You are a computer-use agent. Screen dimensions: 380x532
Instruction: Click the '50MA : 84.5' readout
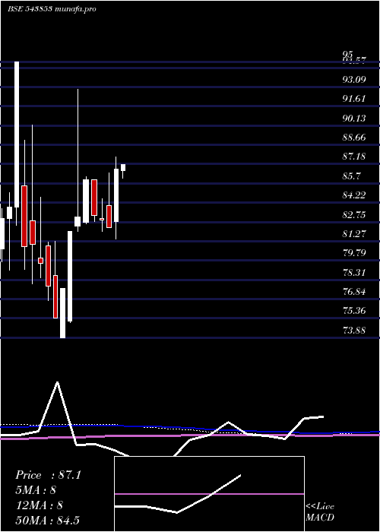pos(47,520)
